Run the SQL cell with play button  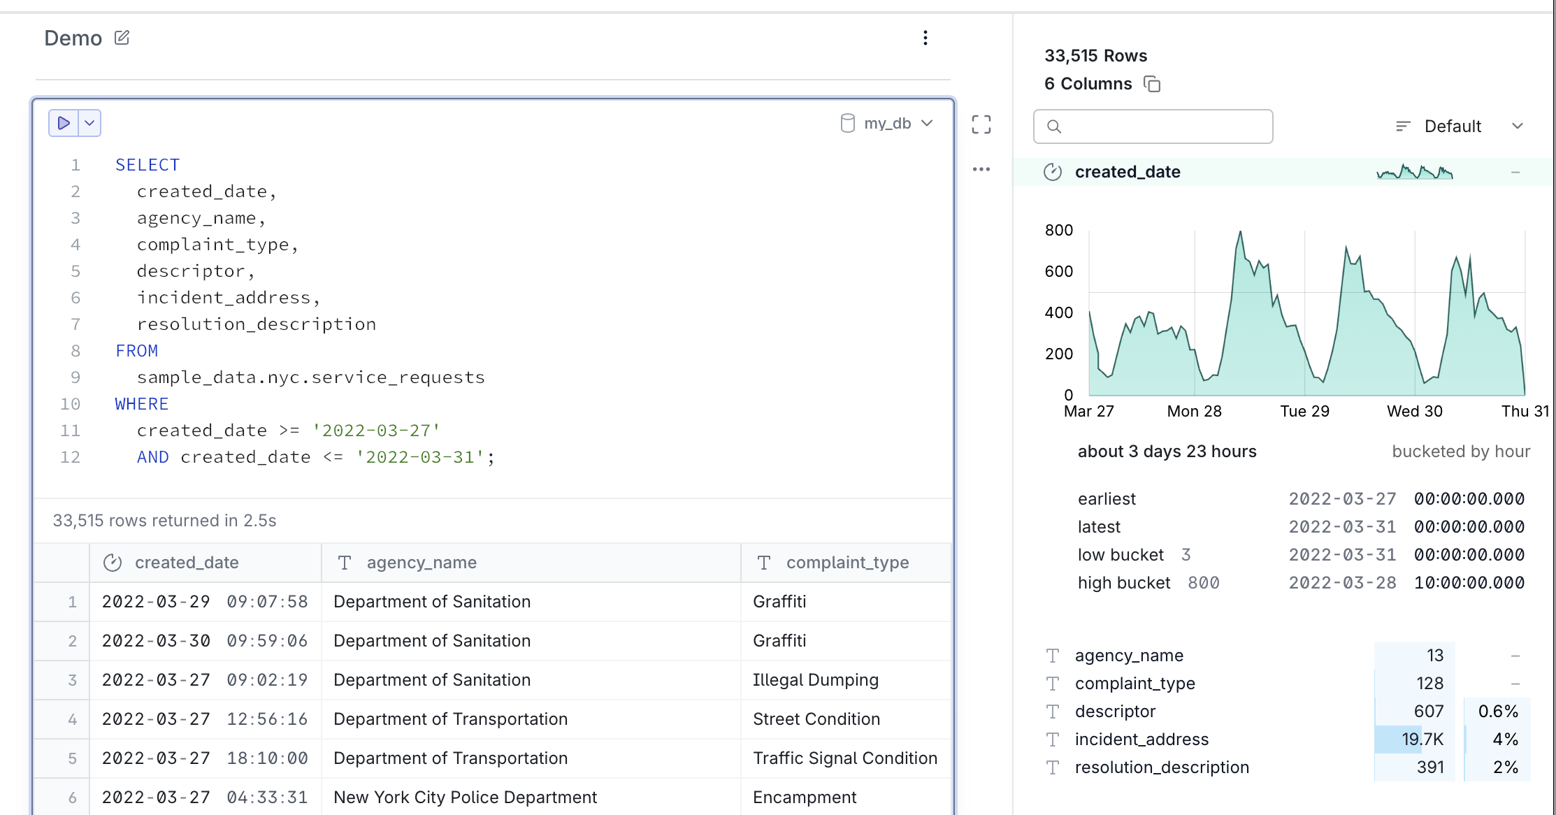point(64,123)
